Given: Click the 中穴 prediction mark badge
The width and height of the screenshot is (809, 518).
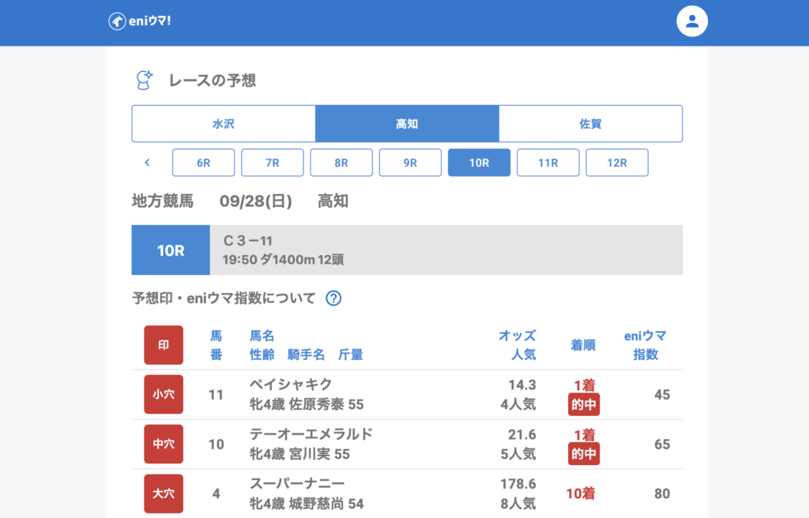Looking at the screenshot, I should pos(164,444).
